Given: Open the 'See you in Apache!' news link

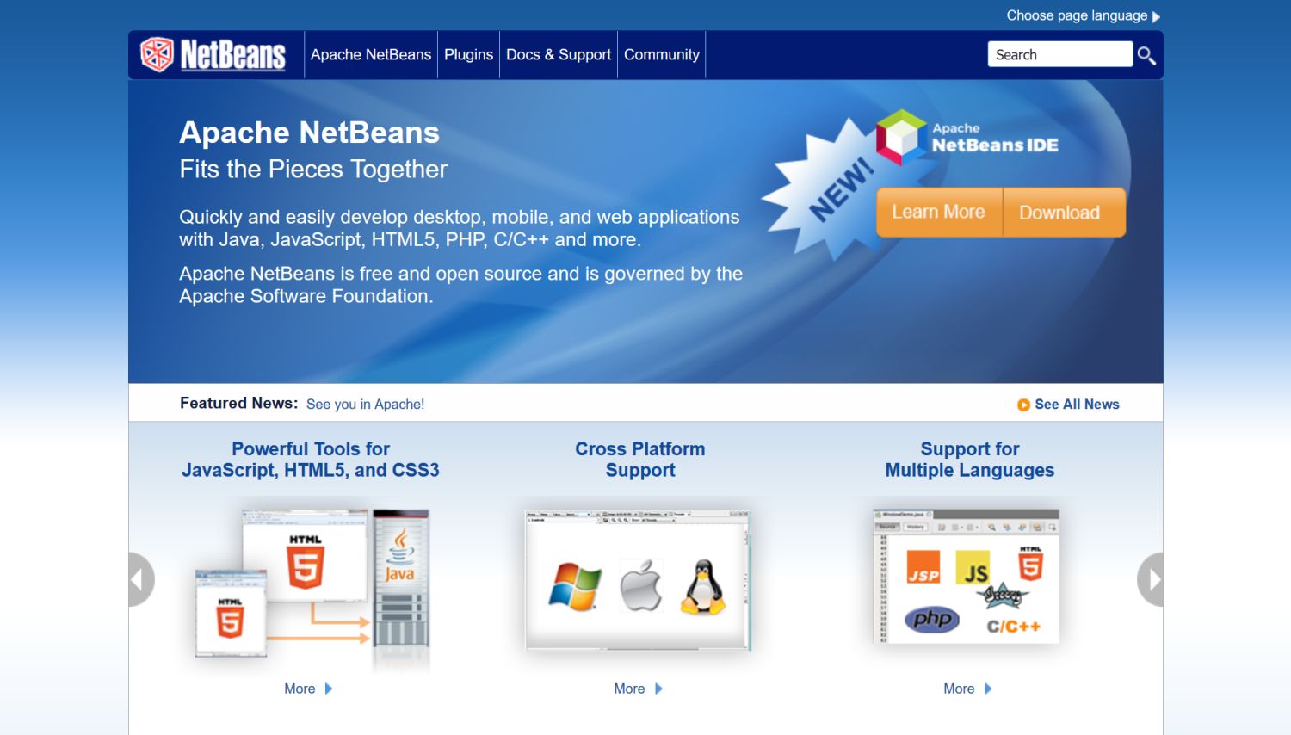Looking at the screenshot, I should point(365,404).
